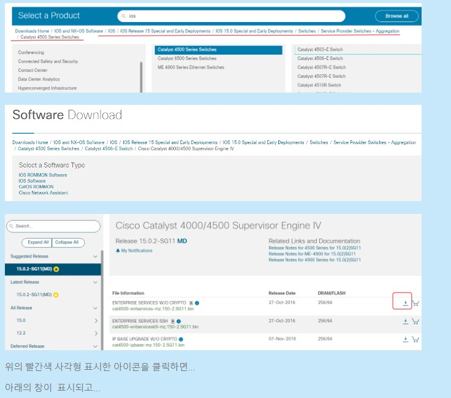Choose Catalyst 4506-E Switch in model list

pyautogui.click(x=320, y=58)
